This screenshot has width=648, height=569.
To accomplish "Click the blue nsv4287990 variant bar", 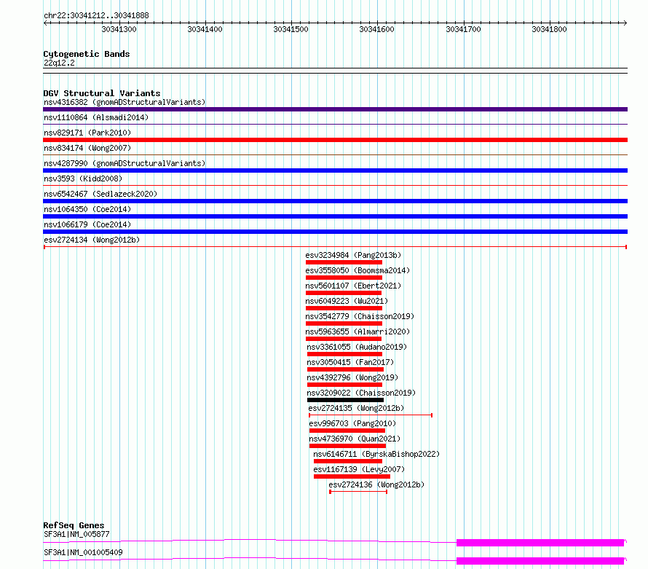I will pyautogui.click(x=335, y=170).
